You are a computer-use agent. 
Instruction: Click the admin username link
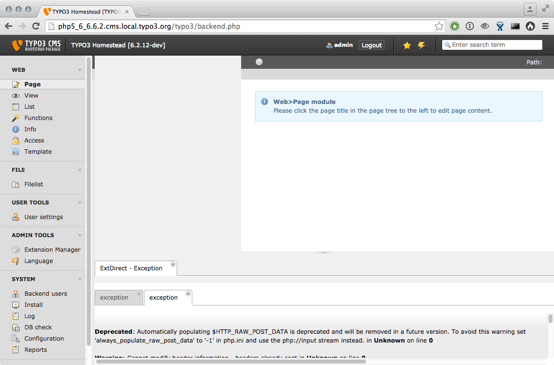pos(342,44)
